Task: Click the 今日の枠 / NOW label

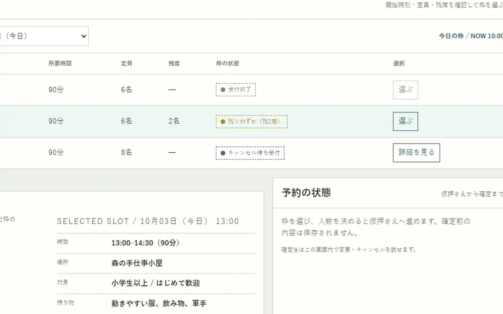Action: pyautogui.click(x=471, y=36)
